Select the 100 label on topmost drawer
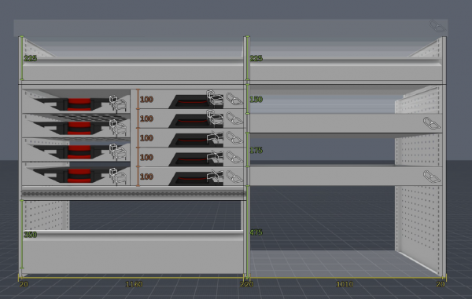Screen dimensions: 472x299 coord(146,100)
